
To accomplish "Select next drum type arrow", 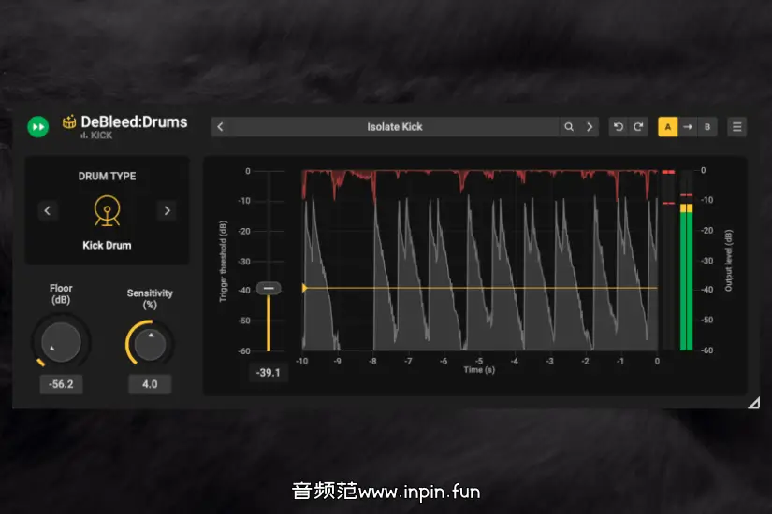I will click(x=167, y=210).
